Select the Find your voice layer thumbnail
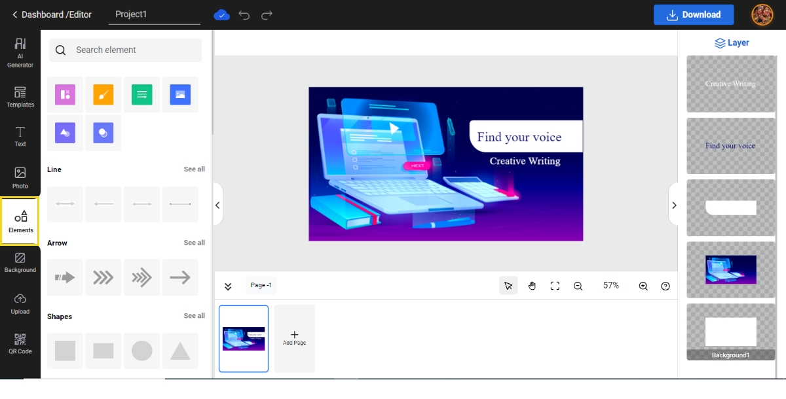Viewport: 786px width, 399px height. point(730,146)
